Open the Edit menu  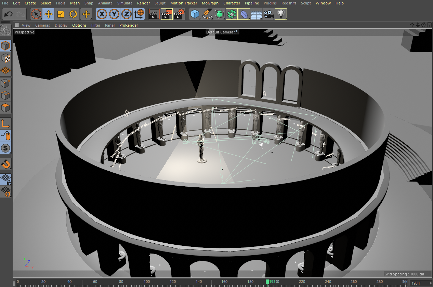pyautogui.click(x=16, y=3)
